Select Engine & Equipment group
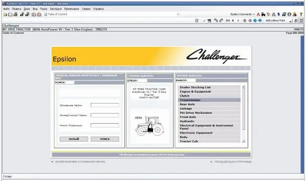This screenshot has width=307, height=181. tap(209, 92)
